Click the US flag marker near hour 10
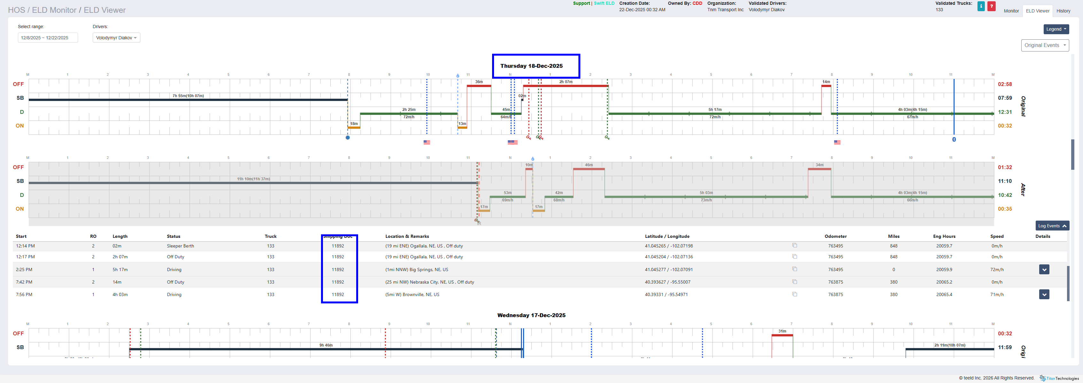1083x383 pixels. point(427,143)
